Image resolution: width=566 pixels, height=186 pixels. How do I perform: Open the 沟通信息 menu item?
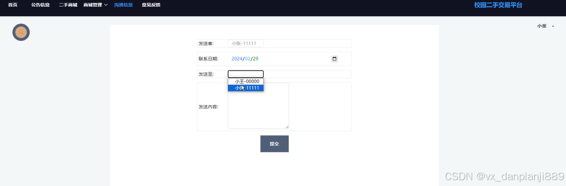pyautogui.click(x=123, y=5)
